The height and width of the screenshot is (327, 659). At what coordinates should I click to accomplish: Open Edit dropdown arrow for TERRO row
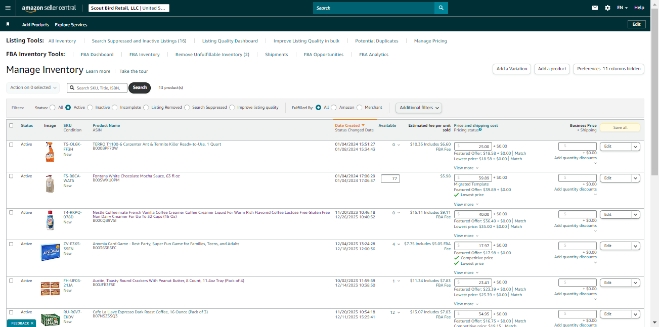[636, 147]
